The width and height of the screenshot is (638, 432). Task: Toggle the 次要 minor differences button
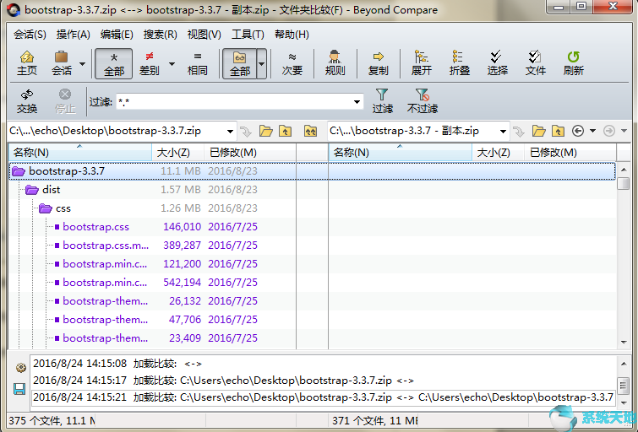point(292,63)
